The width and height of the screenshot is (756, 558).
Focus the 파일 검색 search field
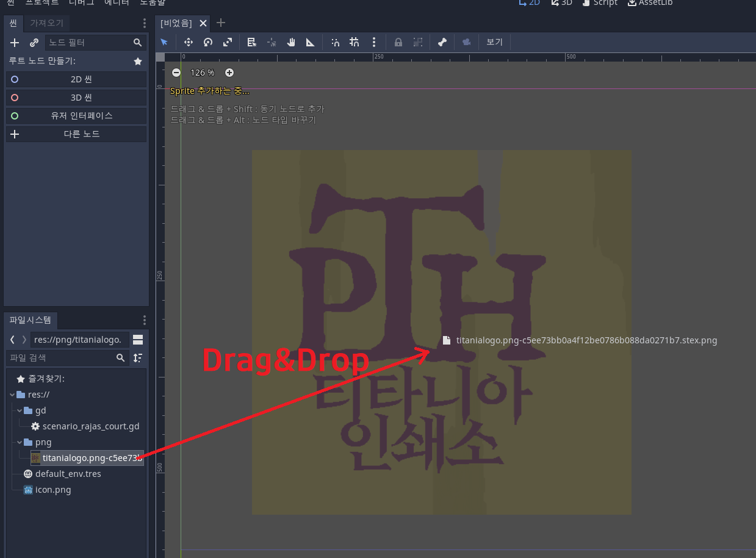(67, 358)
